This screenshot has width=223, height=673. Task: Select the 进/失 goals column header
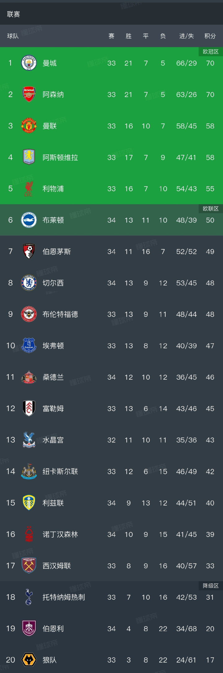pyautogui.click(x=186, y=36)
